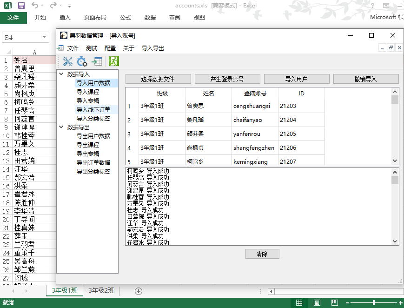Select 导出用户数据 in the tree
The image size is (404, 308).
[x=93, y=136]
